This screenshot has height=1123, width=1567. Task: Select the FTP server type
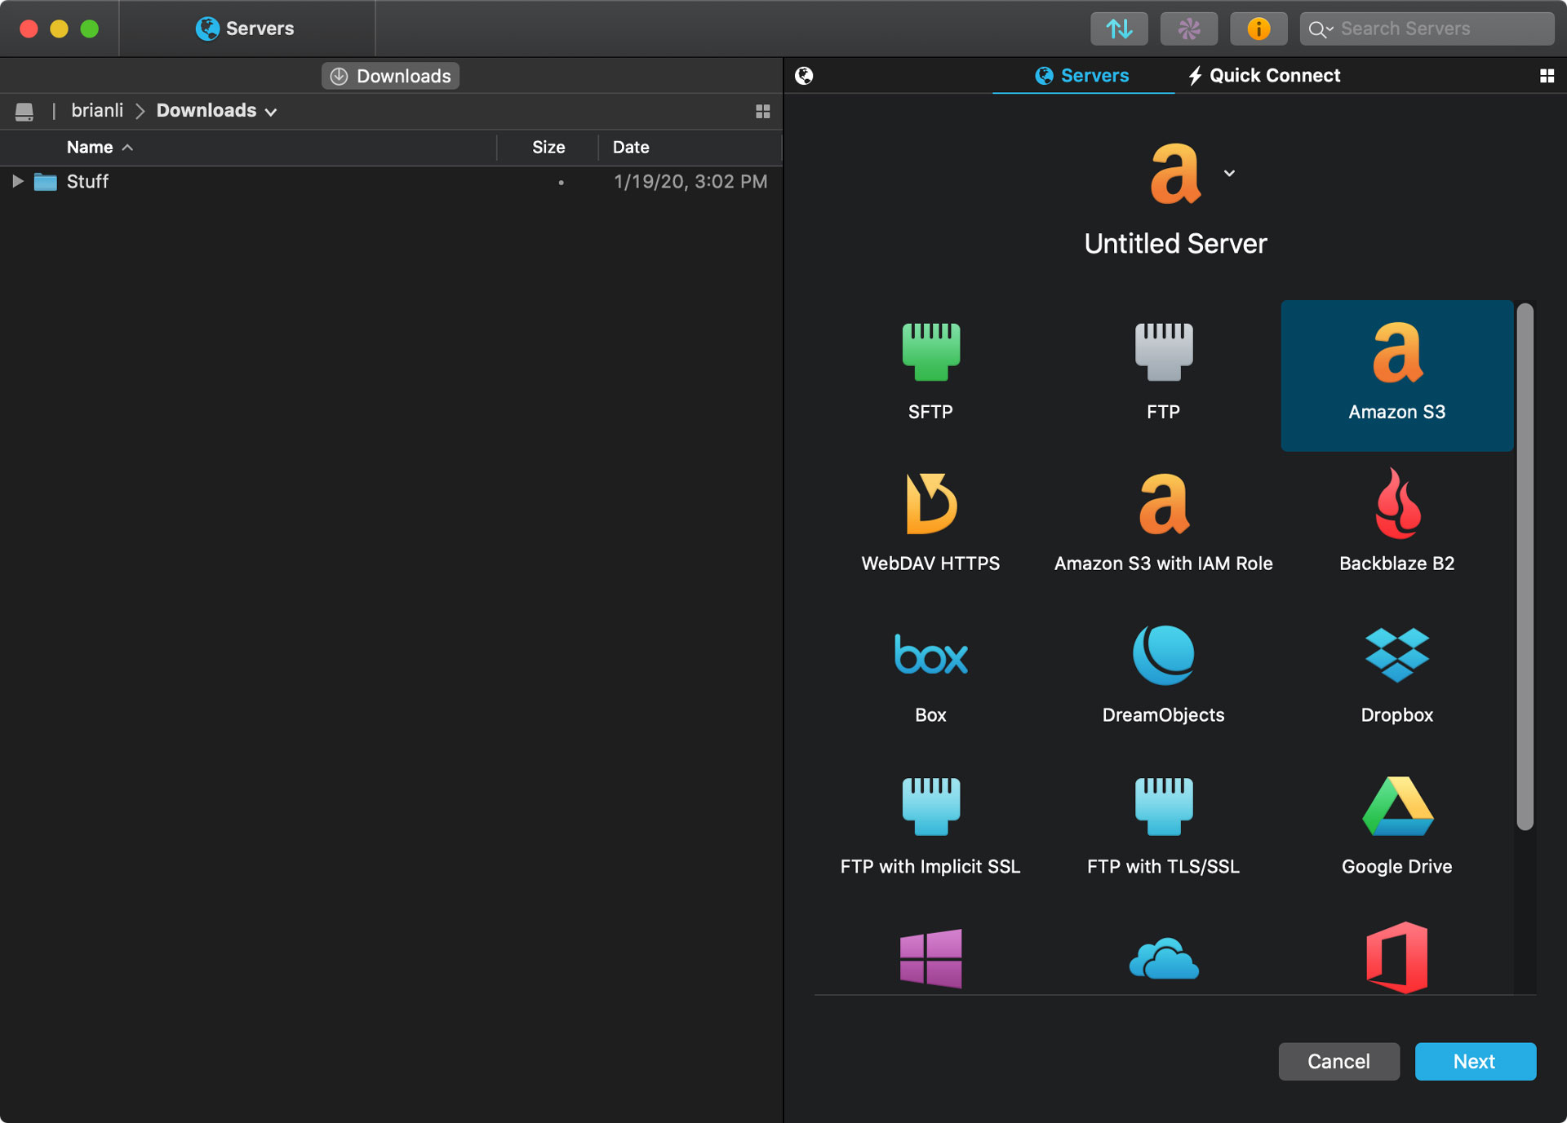pos(1162,367)
